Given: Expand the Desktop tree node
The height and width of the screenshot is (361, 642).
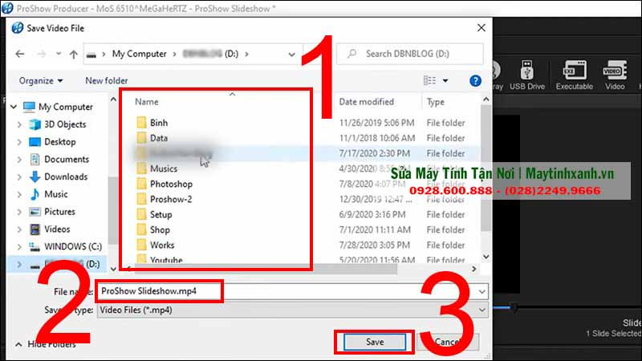Looking at the screenshot, I should tap(19, 142).
